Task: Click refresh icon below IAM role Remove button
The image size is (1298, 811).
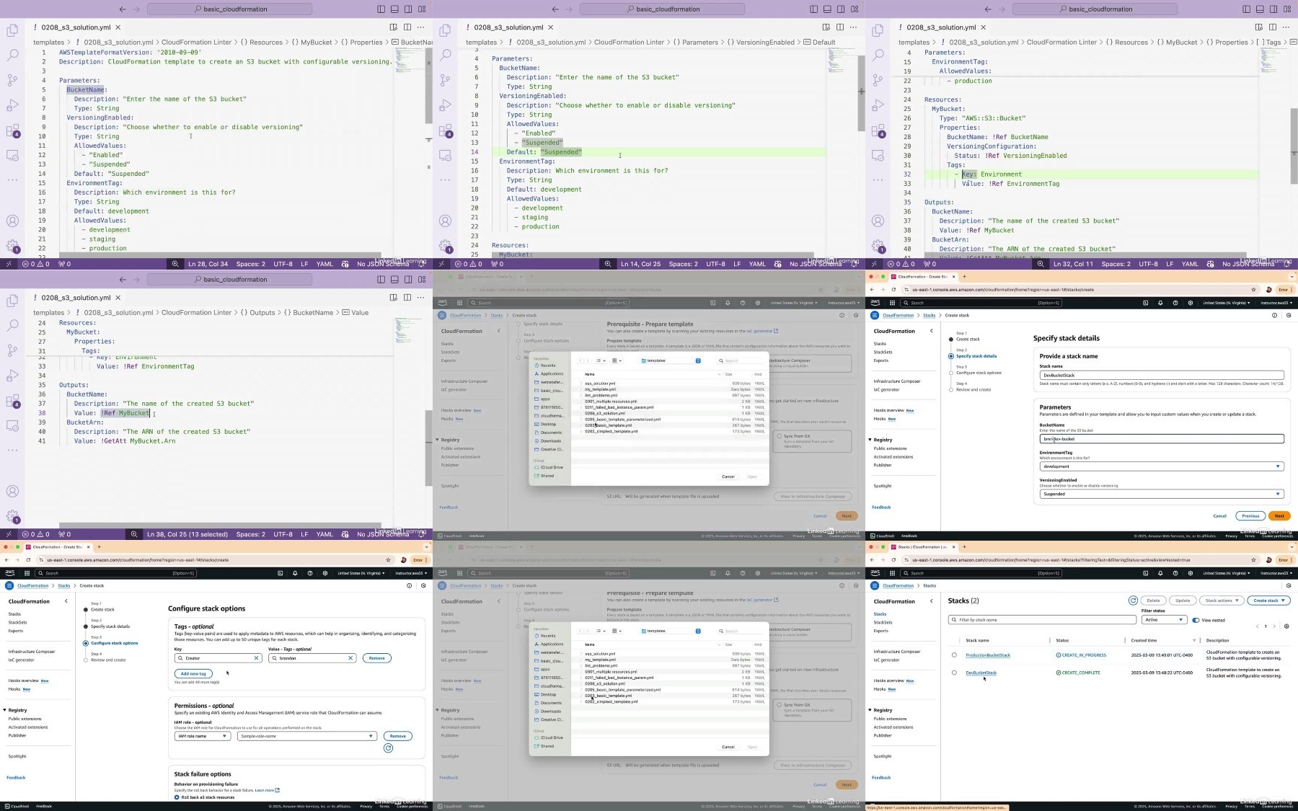Action: pyautogui.click(x=389, y=748)
